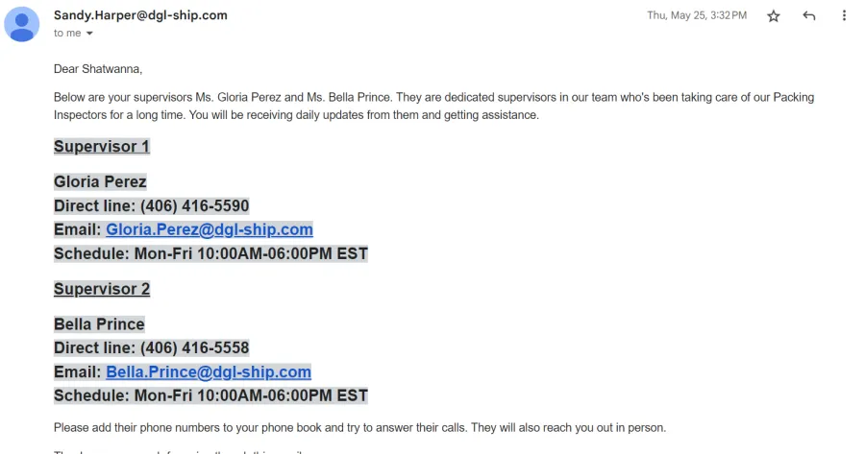
Task: Expand the 'to me' recipient details arrow
Action: coord(89,34)
